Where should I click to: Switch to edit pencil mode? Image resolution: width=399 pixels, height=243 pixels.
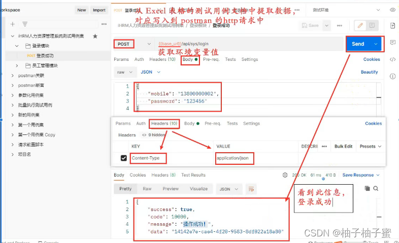click(360, 25)
